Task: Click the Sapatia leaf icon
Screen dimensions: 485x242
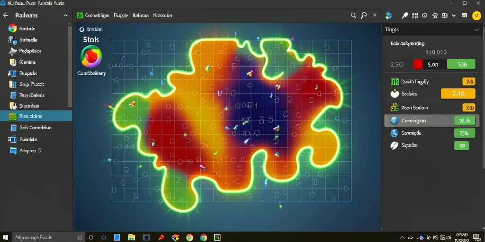Action: (395, 146)
